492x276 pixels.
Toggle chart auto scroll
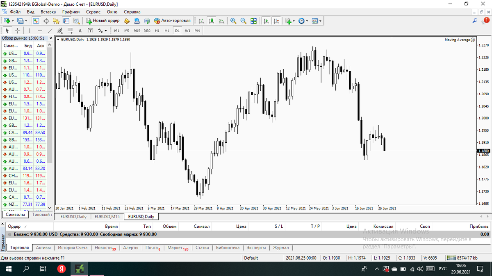266,20
